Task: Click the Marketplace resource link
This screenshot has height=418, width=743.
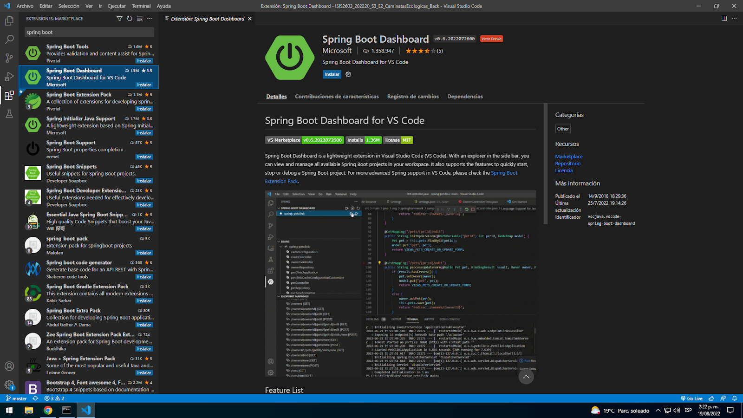Action: pos(569,157)
